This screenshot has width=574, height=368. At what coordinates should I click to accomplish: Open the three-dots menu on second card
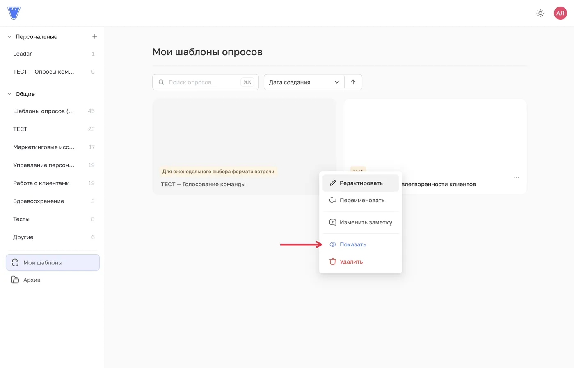[x=517, y=178]
